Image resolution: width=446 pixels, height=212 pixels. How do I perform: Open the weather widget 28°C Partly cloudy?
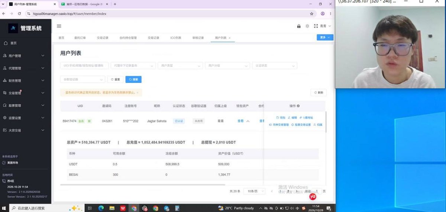click(236, 208)
